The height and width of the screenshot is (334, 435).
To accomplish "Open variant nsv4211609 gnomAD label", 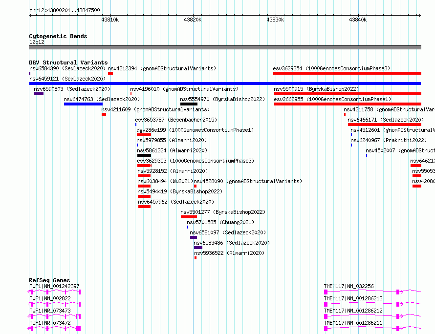I will 155,109.
